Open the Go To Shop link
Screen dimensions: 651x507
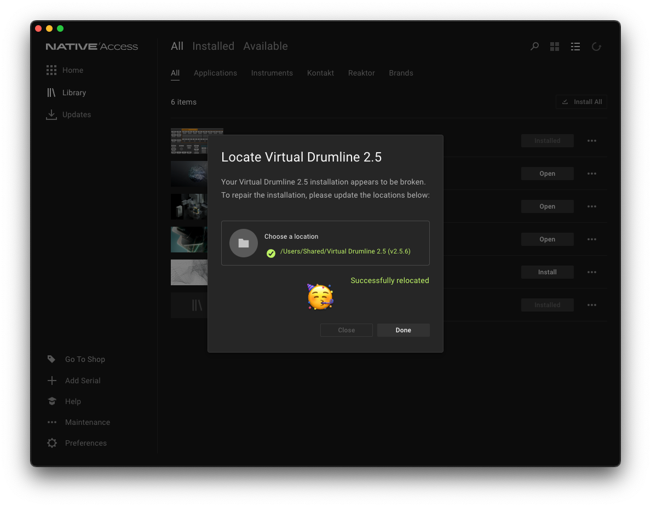tap(85, 359)
